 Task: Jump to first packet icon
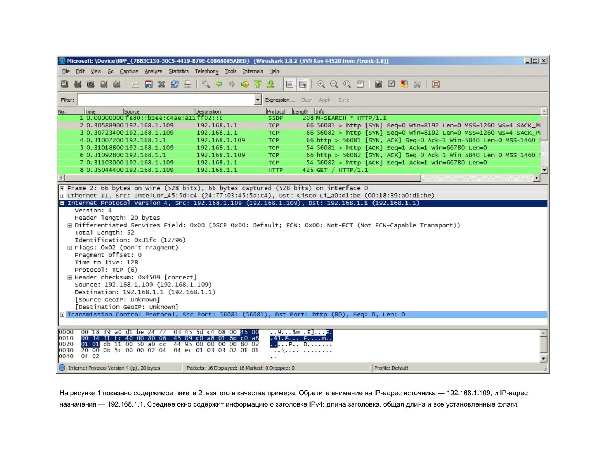(258, 84)
